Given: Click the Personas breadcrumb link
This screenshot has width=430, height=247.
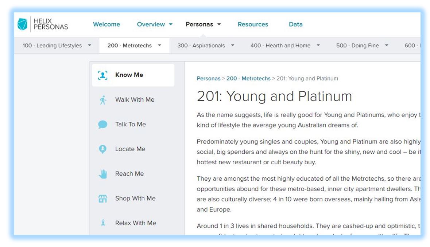Looking at the screenshot, I should (x=208, y=78).
